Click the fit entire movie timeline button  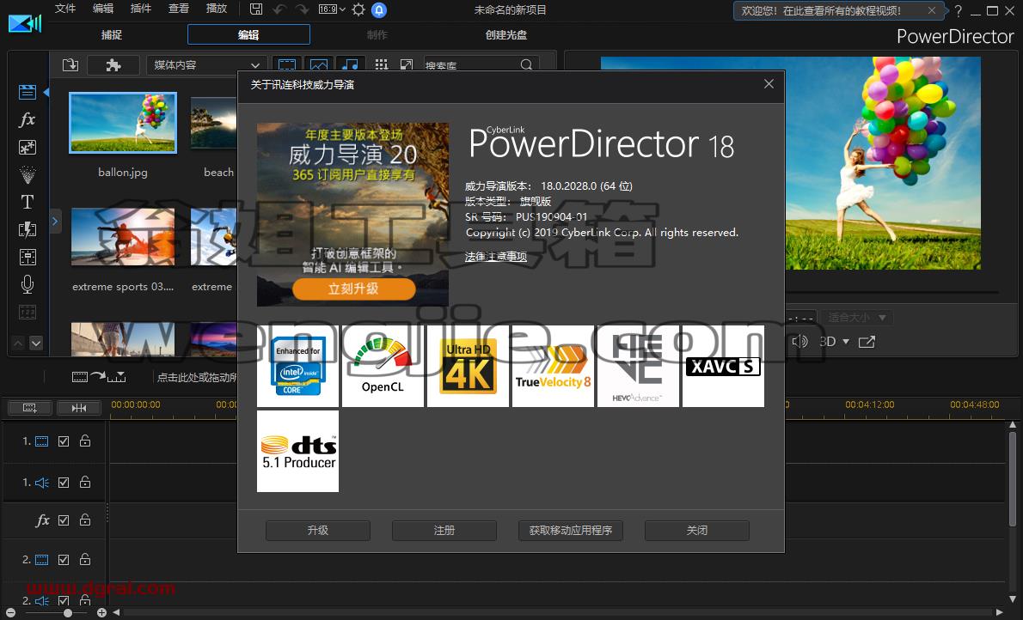pos(29,408)
